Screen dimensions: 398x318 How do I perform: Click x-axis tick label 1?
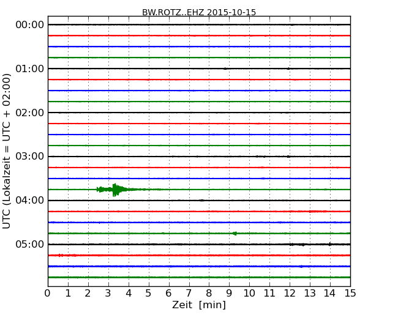[x=68, y=294]
